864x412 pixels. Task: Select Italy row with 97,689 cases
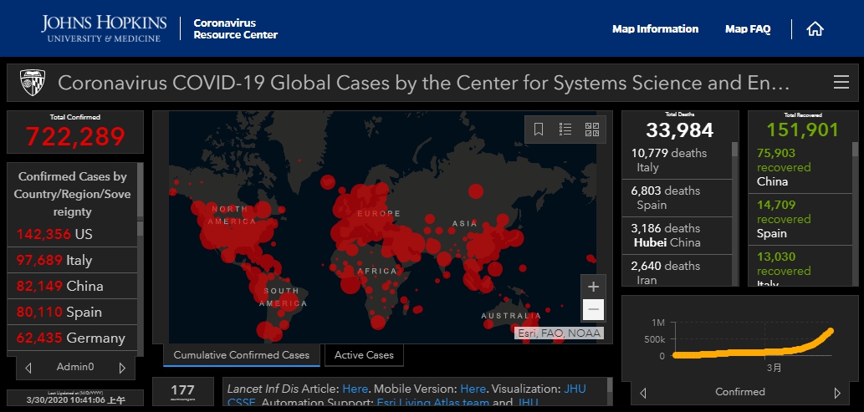point(72,260)
